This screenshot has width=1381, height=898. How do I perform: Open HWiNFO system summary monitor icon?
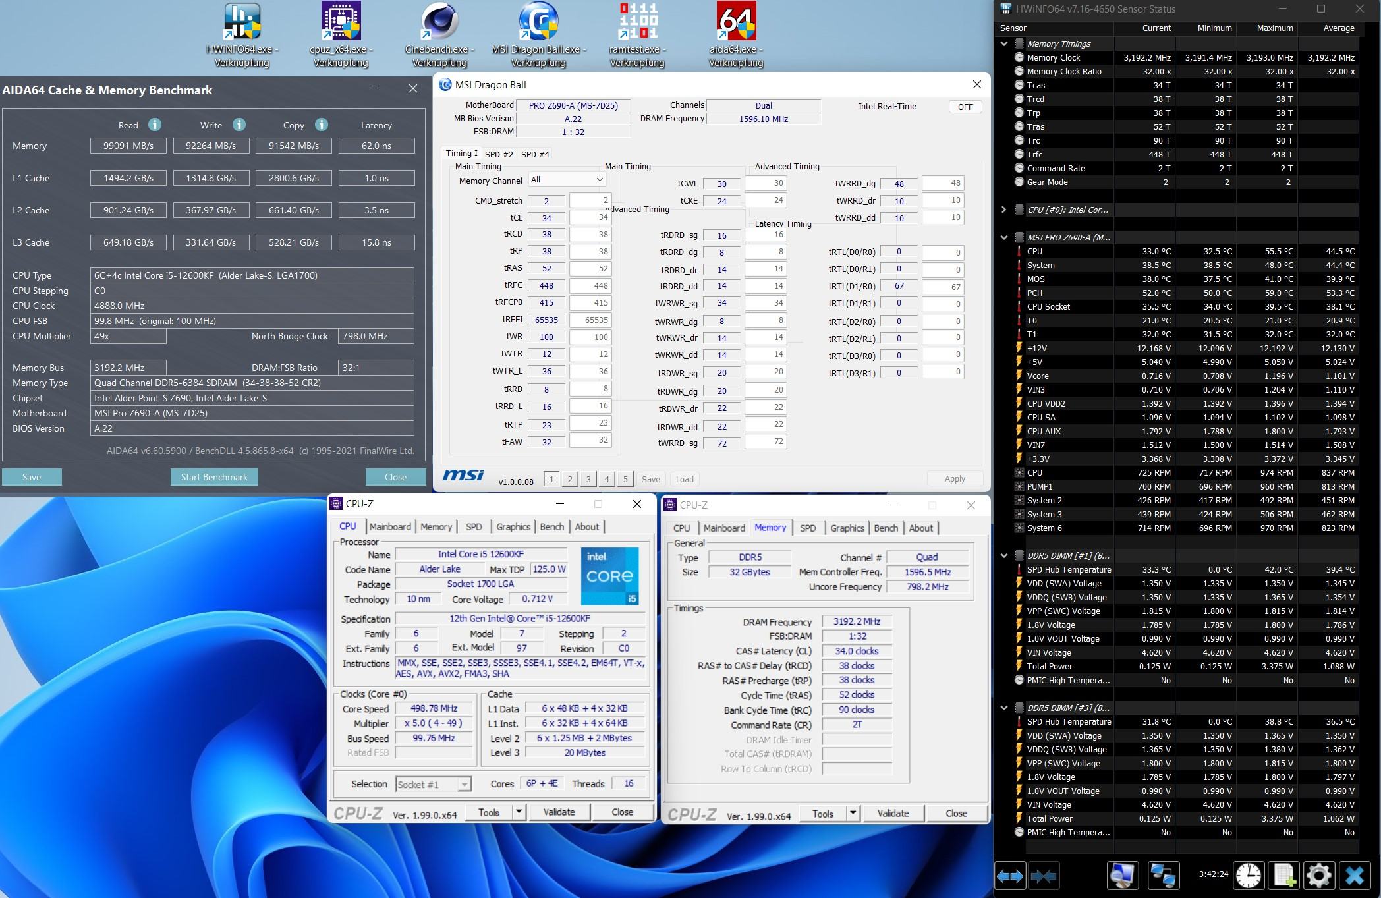click(x=1123, y=876)
